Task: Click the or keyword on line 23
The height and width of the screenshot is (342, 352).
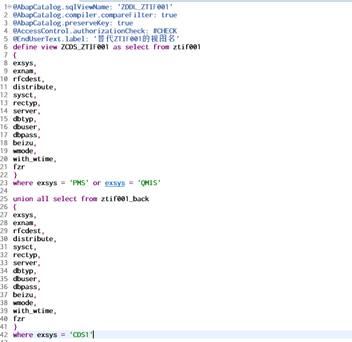Action: point(97,183)
